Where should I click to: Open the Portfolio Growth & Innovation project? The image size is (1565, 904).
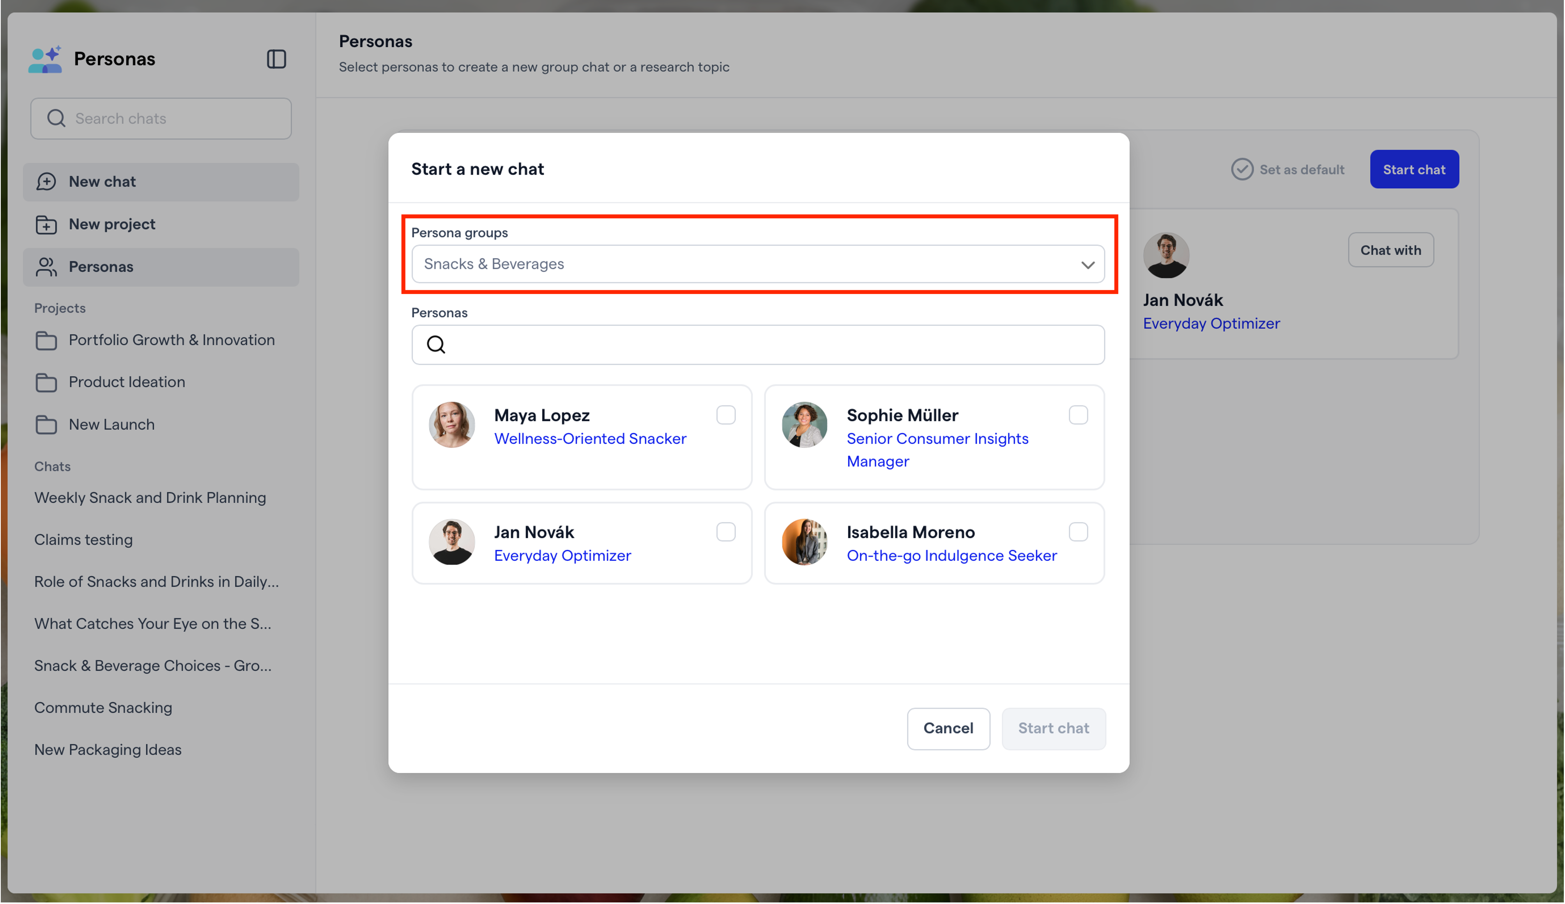pos(161,340)
